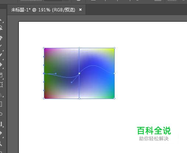Click the top-right corner anchor of the mesh
Screen dimensions: 187x153
[114, 48]
